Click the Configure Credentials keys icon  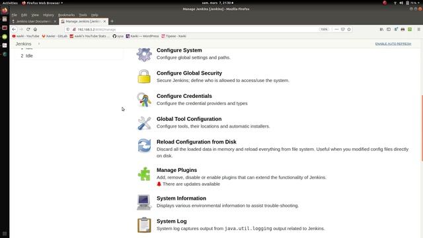point(144,100)
